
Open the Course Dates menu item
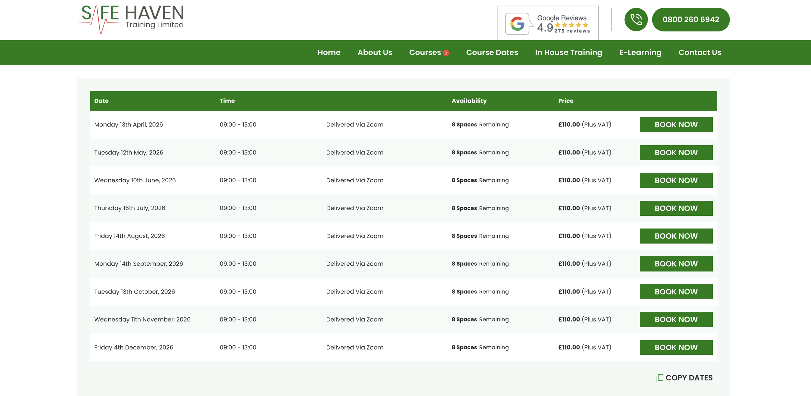(492, 53)
